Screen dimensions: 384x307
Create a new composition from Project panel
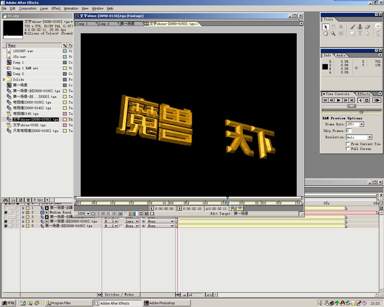(x=21, y=200)
